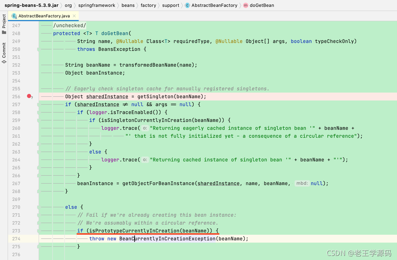Image resolution: width=397 pixels, height=260 pixels.
Task: Open the support breadcrumb
Action: pos(170,5)
